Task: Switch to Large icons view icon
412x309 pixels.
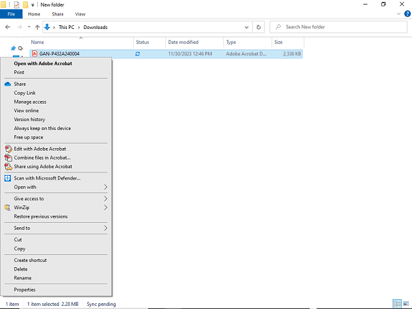Action: point(406,304)
